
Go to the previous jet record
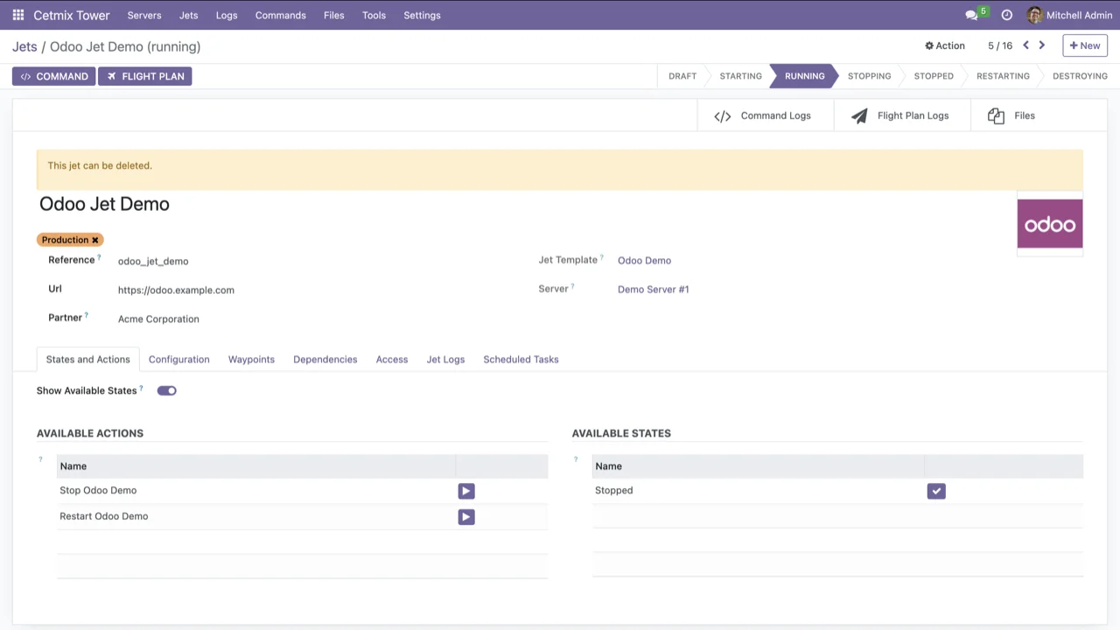click(1025, 45)
